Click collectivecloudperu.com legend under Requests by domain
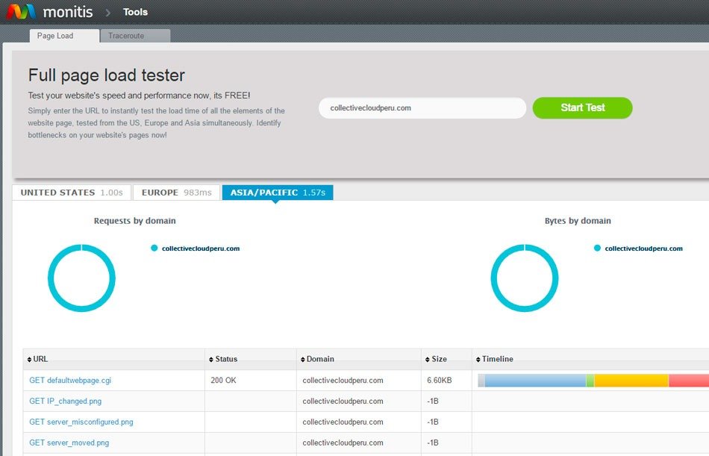The width and height of the screenshot is (709, 456). (x=201, y=249)
